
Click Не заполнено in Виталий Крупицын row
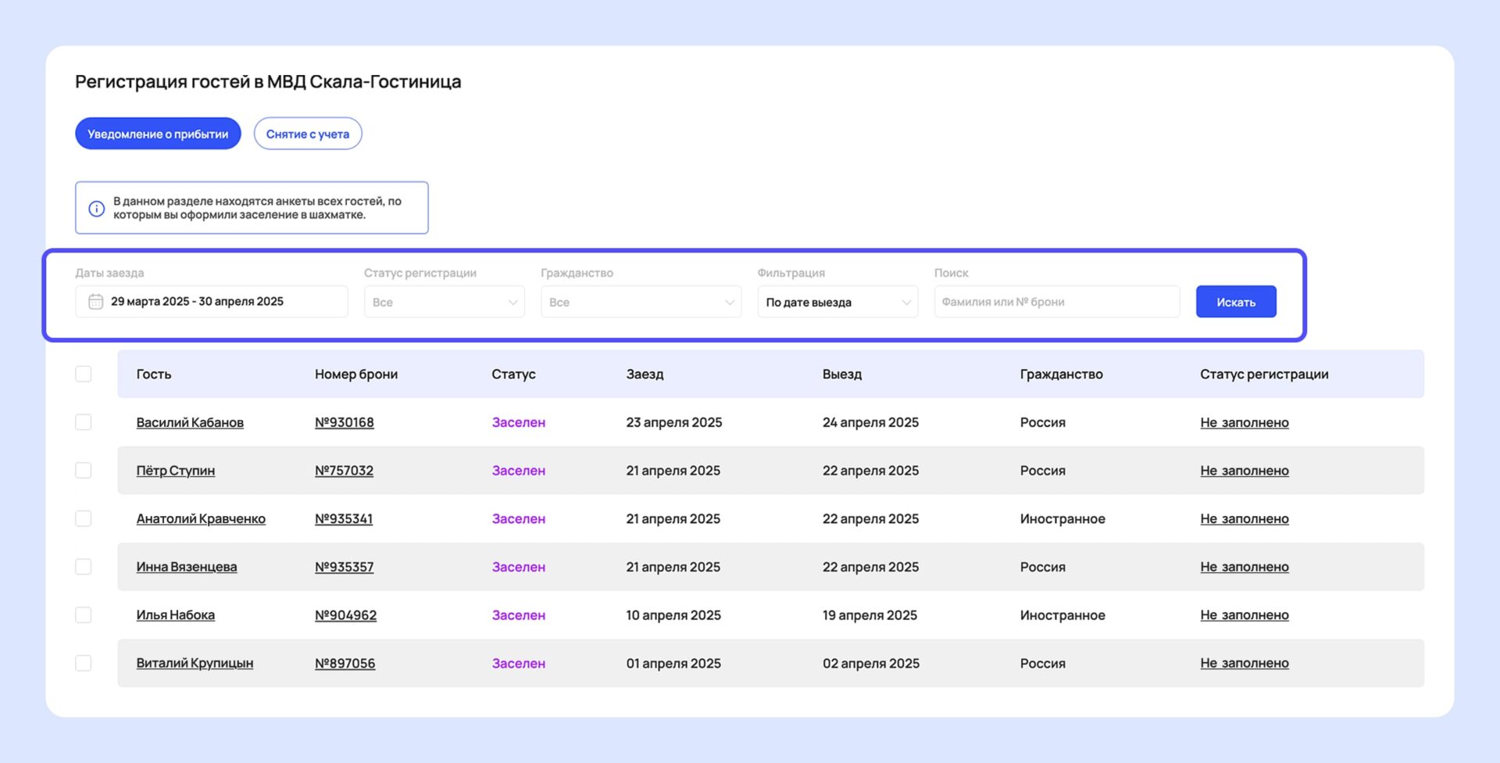click(1244, 664)
